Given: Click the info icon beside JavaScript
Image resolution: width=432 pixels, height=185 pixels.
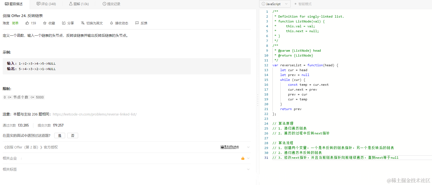Looking at the screenshot, I should pyautogui.click(x=263, y=4).
